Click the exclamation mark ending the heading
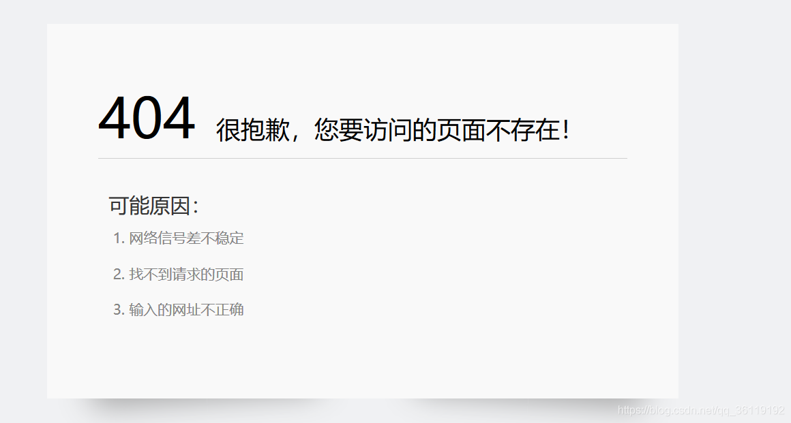Viewport: 791px width, 423px height. (566, 130)
